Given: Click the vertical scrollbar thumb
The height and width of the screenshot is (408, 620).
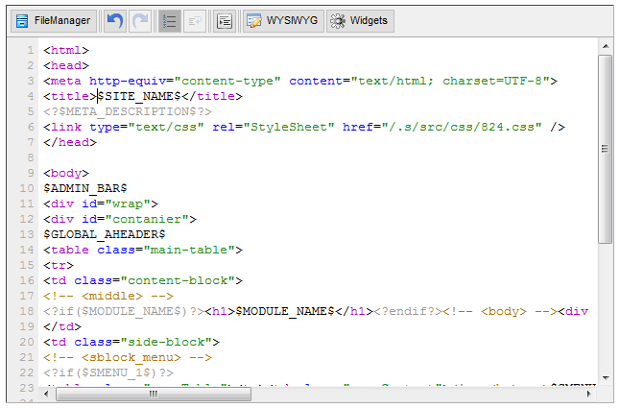Looking at the screenshot, I should 605,149.
